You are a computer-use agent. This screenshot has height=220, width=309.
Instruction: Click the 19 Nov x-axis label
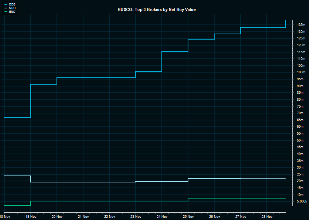[x=31, y=217]
